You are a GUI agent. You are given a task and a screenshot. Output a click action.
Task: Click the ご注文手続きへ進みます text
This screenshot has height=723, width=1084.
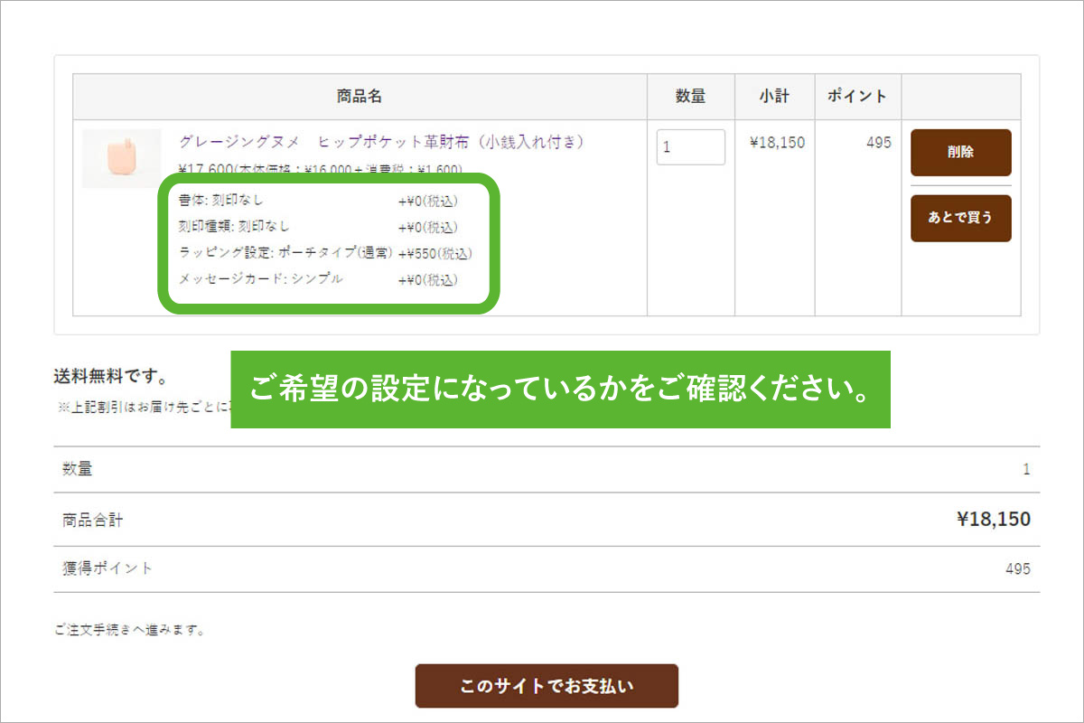tap(129, 630)
